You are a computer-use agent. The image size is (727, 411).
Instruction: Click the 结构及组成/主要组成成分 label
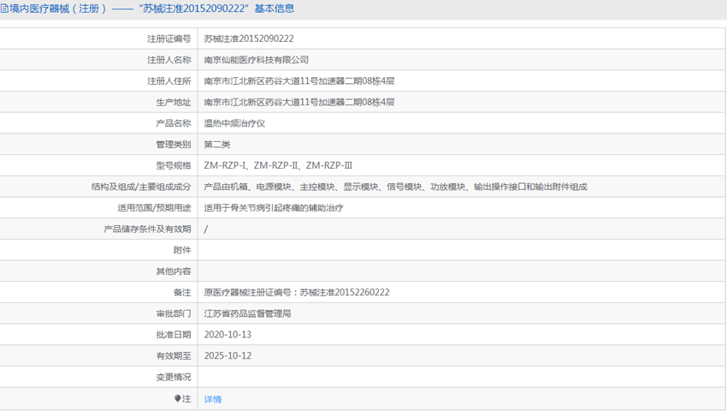pos(141,187)
